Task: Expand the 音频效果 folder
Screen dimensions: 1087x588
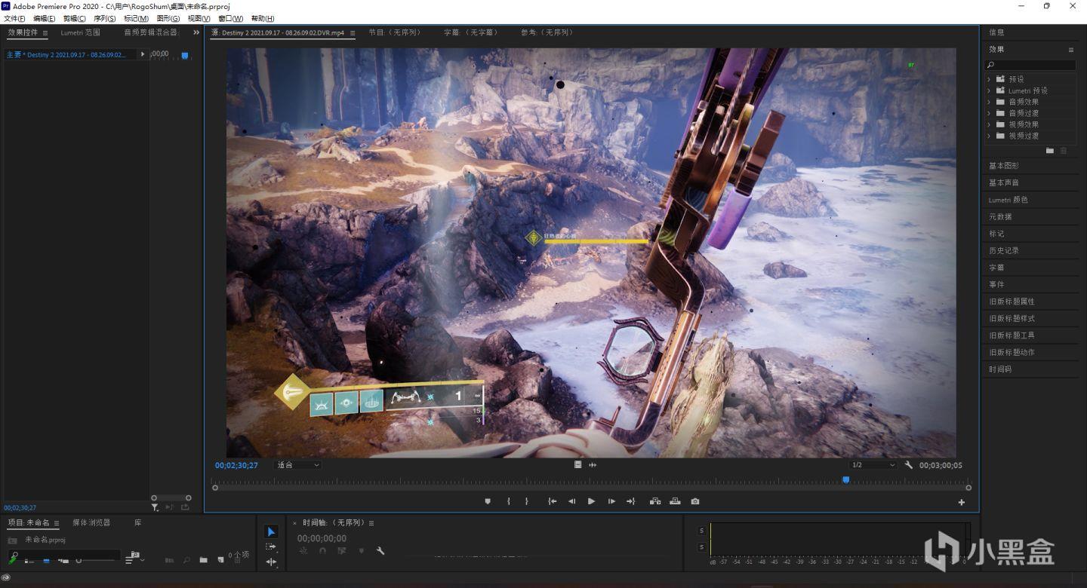Action: point(989,102)
